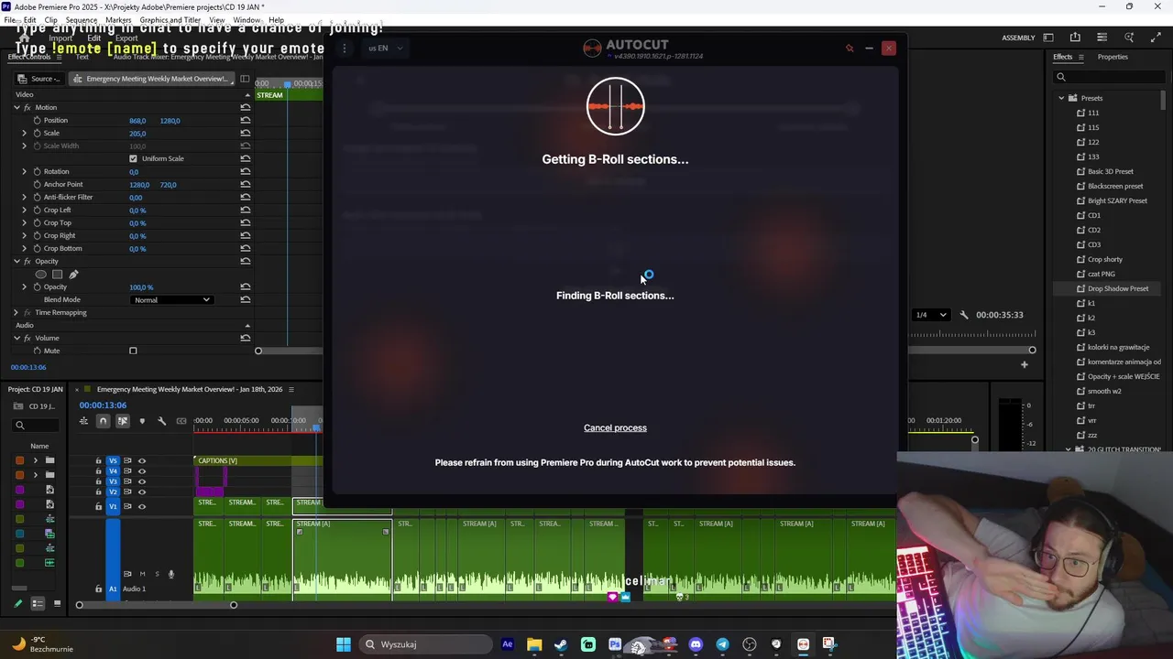Image resolution: width=1173 pixels, height=659 pixels.
Task: Open After Effects from the taskbar
Action: point(507,644)
